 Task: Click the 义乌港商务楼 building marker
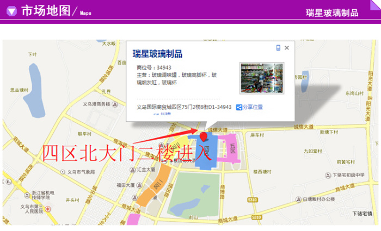pyautogui.click(x=115, y=104)
